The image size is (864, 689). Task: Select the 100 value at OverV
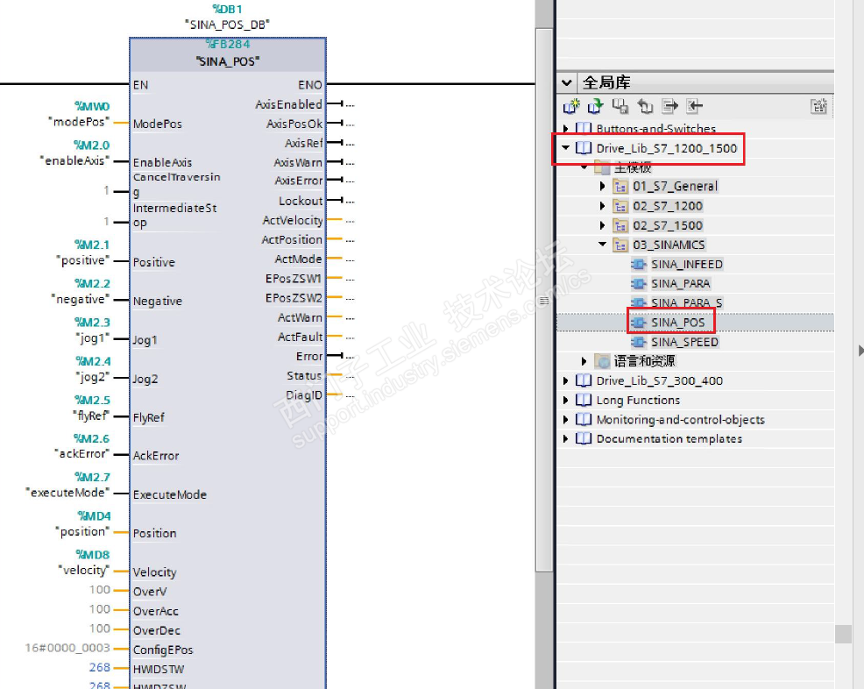click(100, 590)
